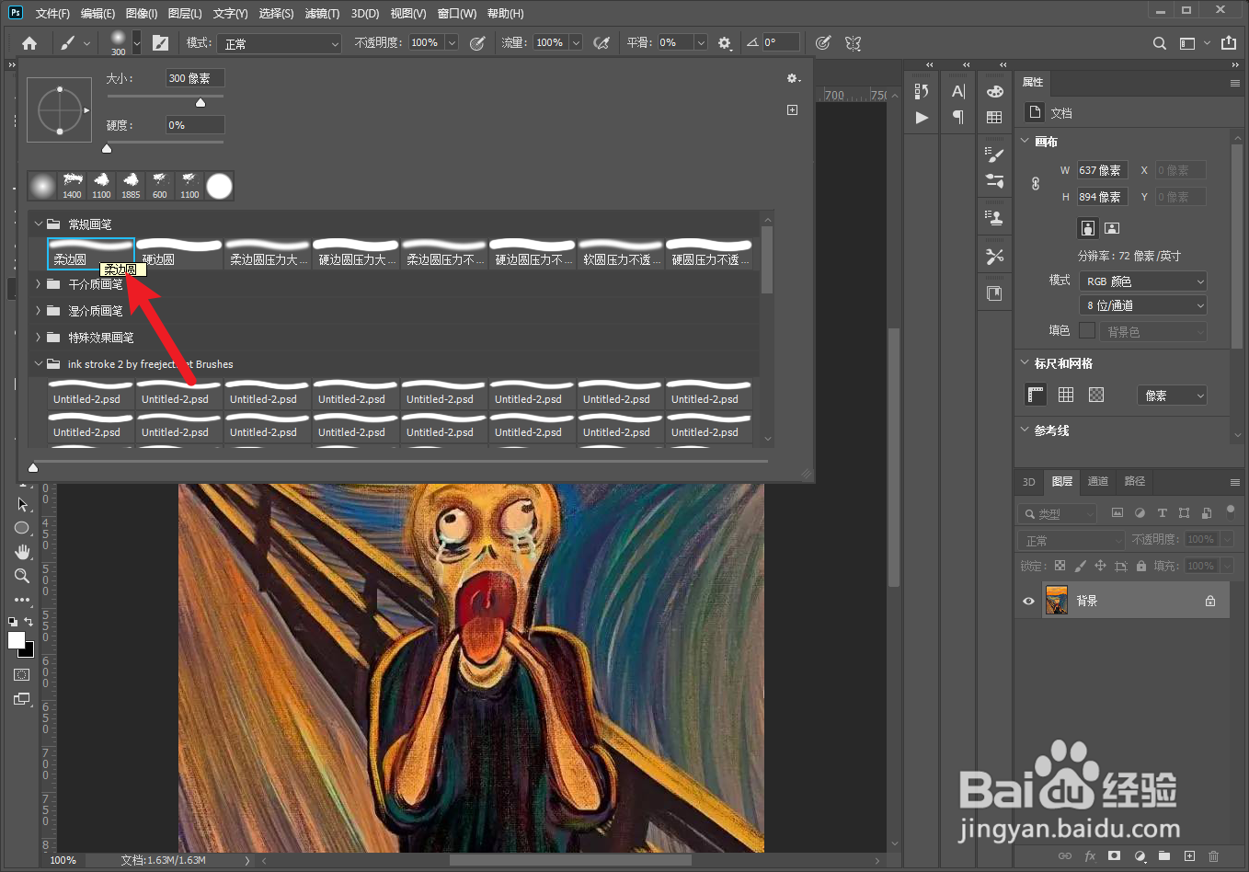Expand the 干介质画笔 folder
This screenshot has height=872, width=1249.
(39, 284)
